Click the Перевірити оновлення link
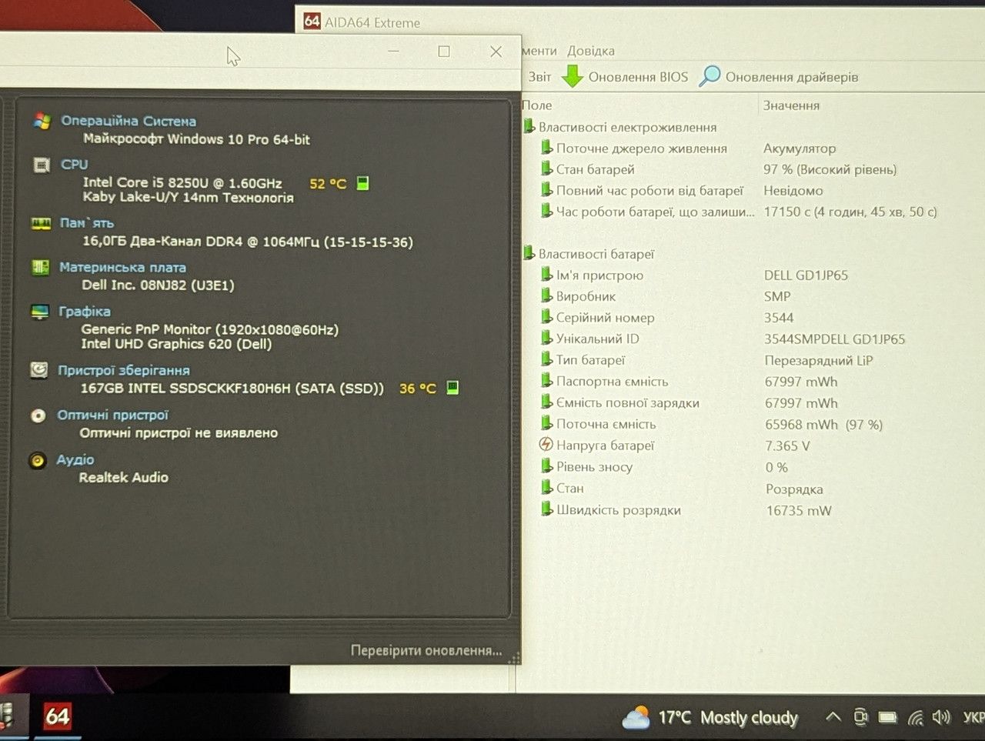The image size is (985, 741). tap(426, 651)
